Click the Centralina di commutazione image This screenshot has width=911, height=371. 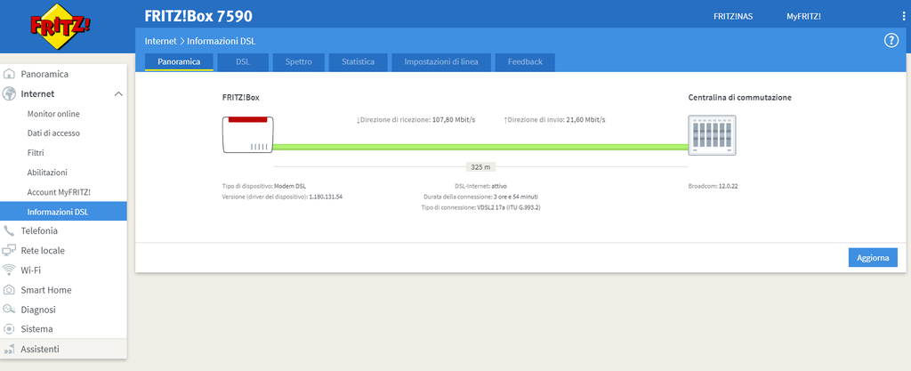[x=713, y=135]
